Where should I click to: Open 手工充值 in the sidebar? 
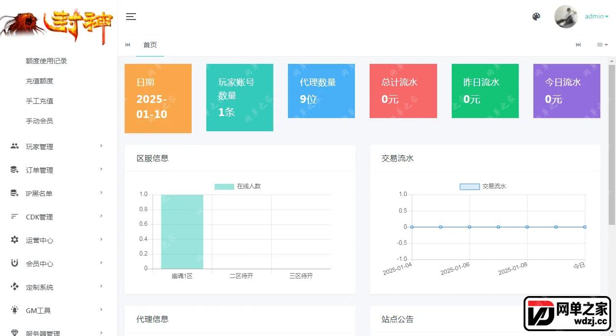point(40,101)
